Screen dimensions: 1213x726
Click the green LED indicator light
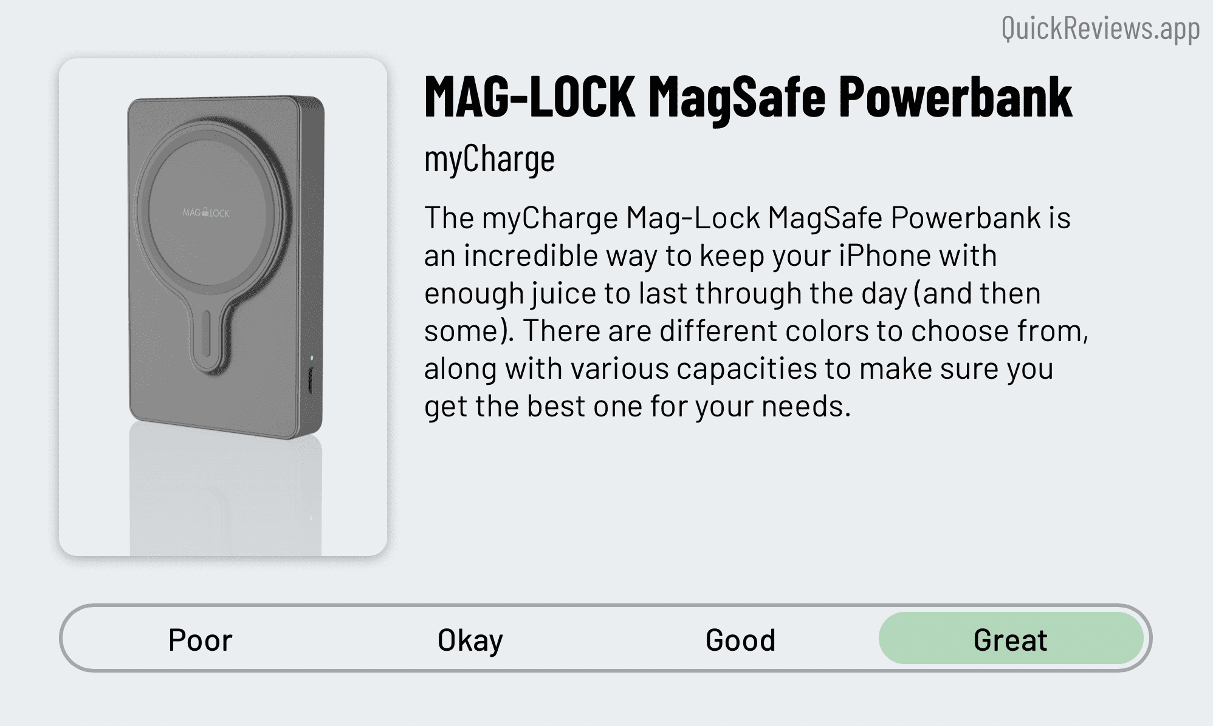[311, 358]
